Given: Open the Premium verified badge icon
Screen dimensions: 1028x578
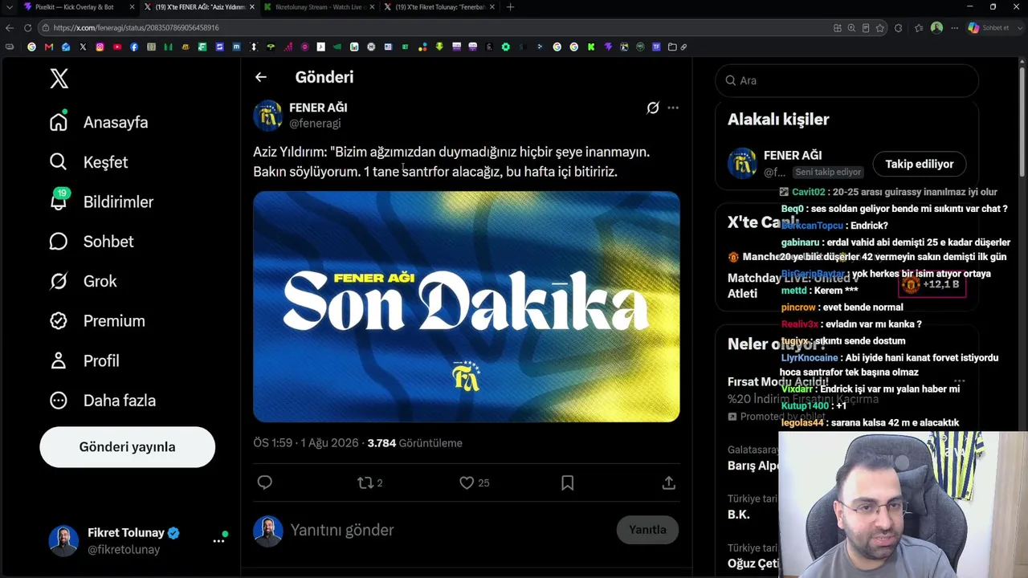Looking at the screenshot, I should [x=58, y=321].
